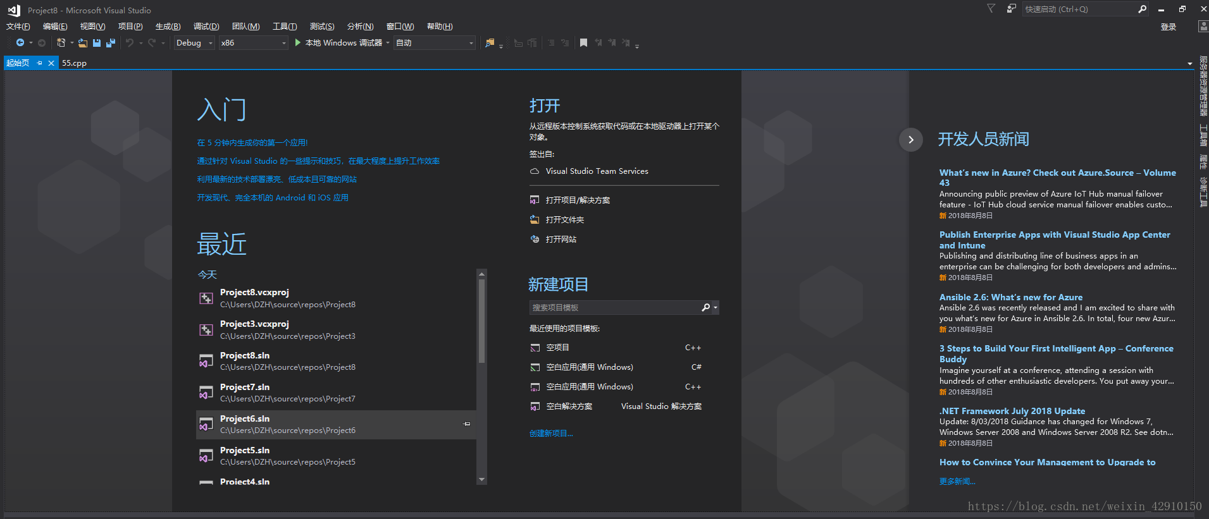Viewport: 1209px width, 519px height.
Task: Click the New Project toolbar icon
Action: pyautogui.click(x=61, y=43)
